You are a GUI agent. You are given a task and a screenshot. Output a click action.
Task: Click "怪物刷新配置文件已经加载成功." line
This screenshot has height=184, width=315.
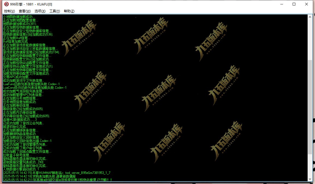point(26,59)
